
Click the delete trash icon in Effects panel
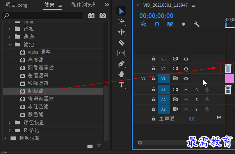[x=99, y=146]
